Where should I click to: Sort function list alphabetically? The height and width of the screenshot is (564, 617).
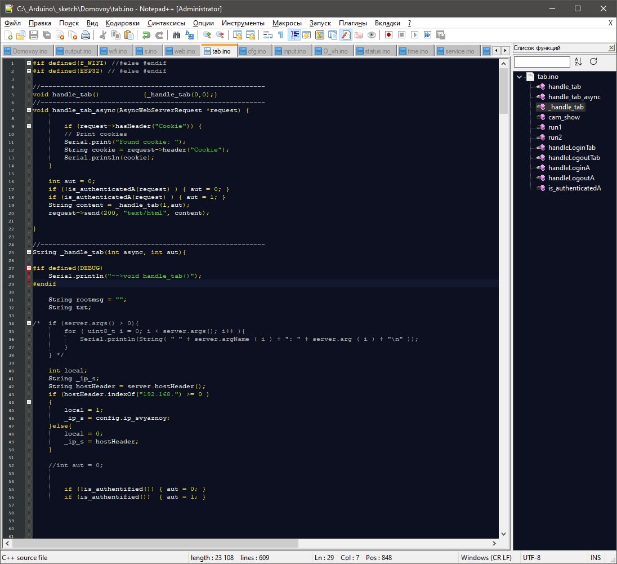coord(579,61)
